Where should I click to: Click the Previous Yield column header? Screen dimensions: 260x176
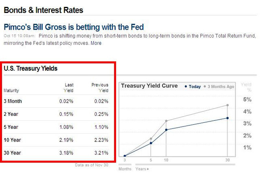(x=100, y=88)
